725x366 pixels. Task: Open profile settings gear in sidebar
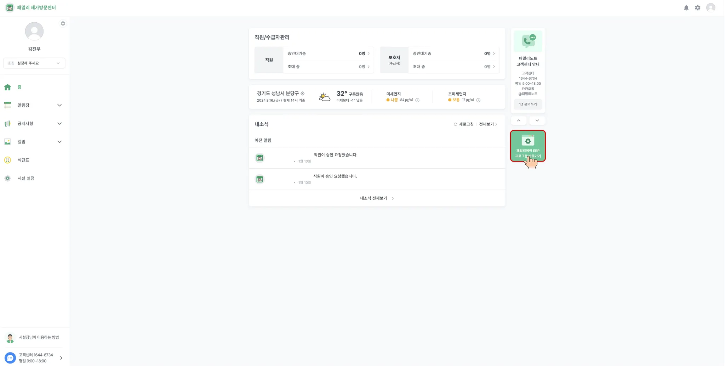coord(63,23)
